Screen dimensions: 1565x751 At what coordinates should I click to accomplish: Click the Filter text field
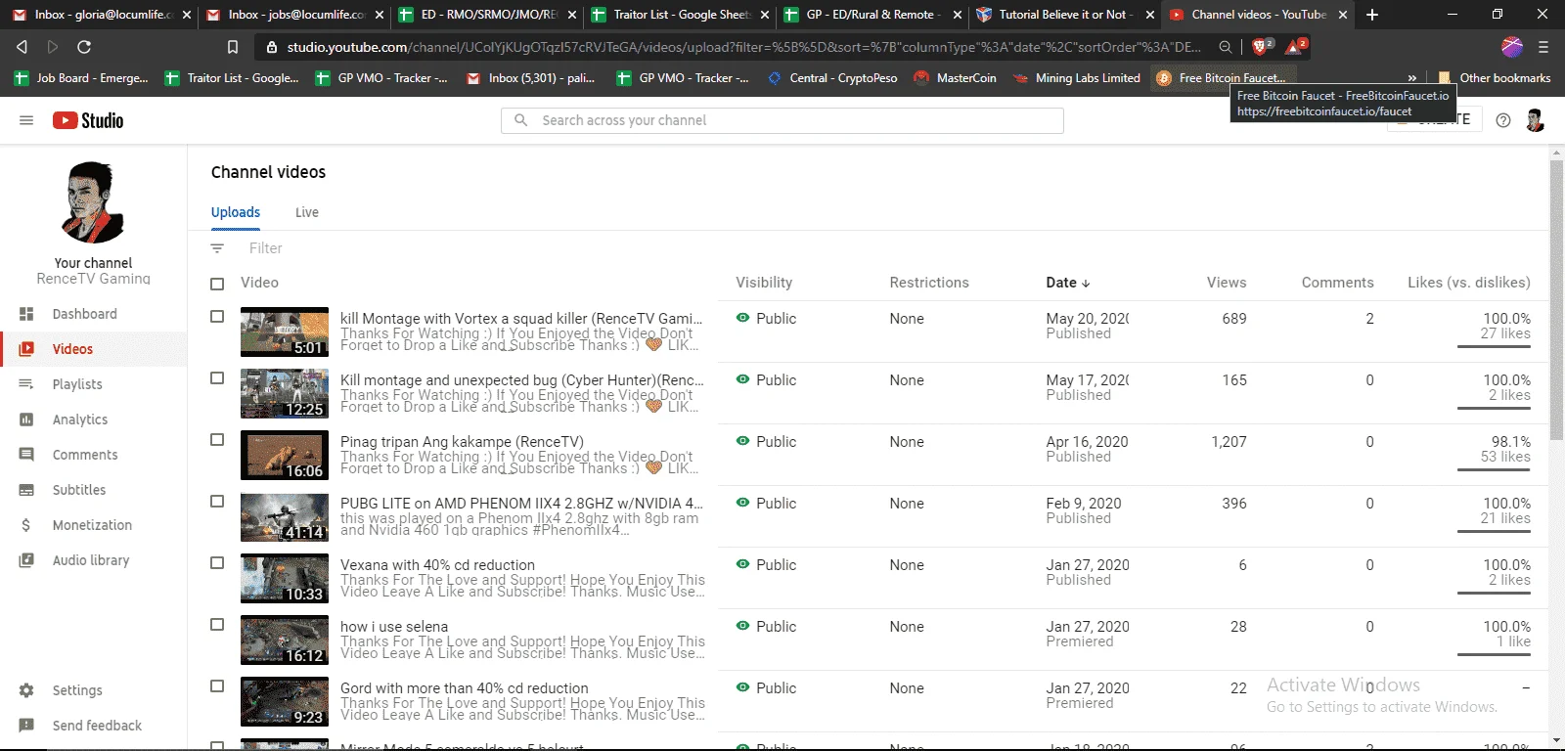(266, 248)
